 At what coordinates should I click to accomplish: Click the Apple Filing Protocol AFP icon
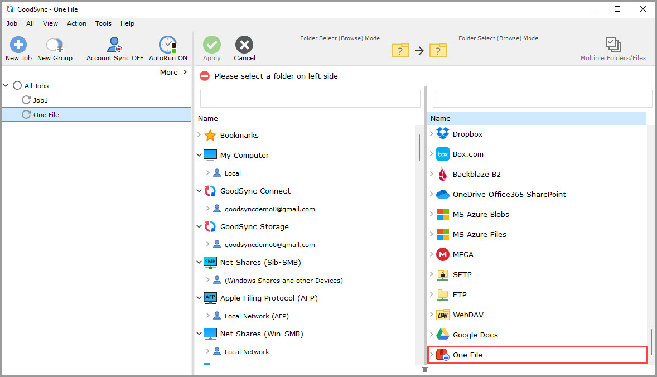point(210,298)
